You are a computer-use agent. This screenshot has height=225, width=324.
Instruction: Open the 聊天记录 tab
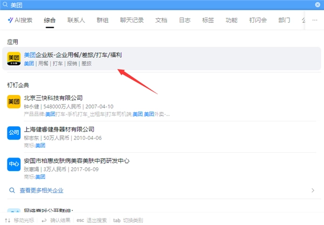pyautogui.click(x=131, y=21)
